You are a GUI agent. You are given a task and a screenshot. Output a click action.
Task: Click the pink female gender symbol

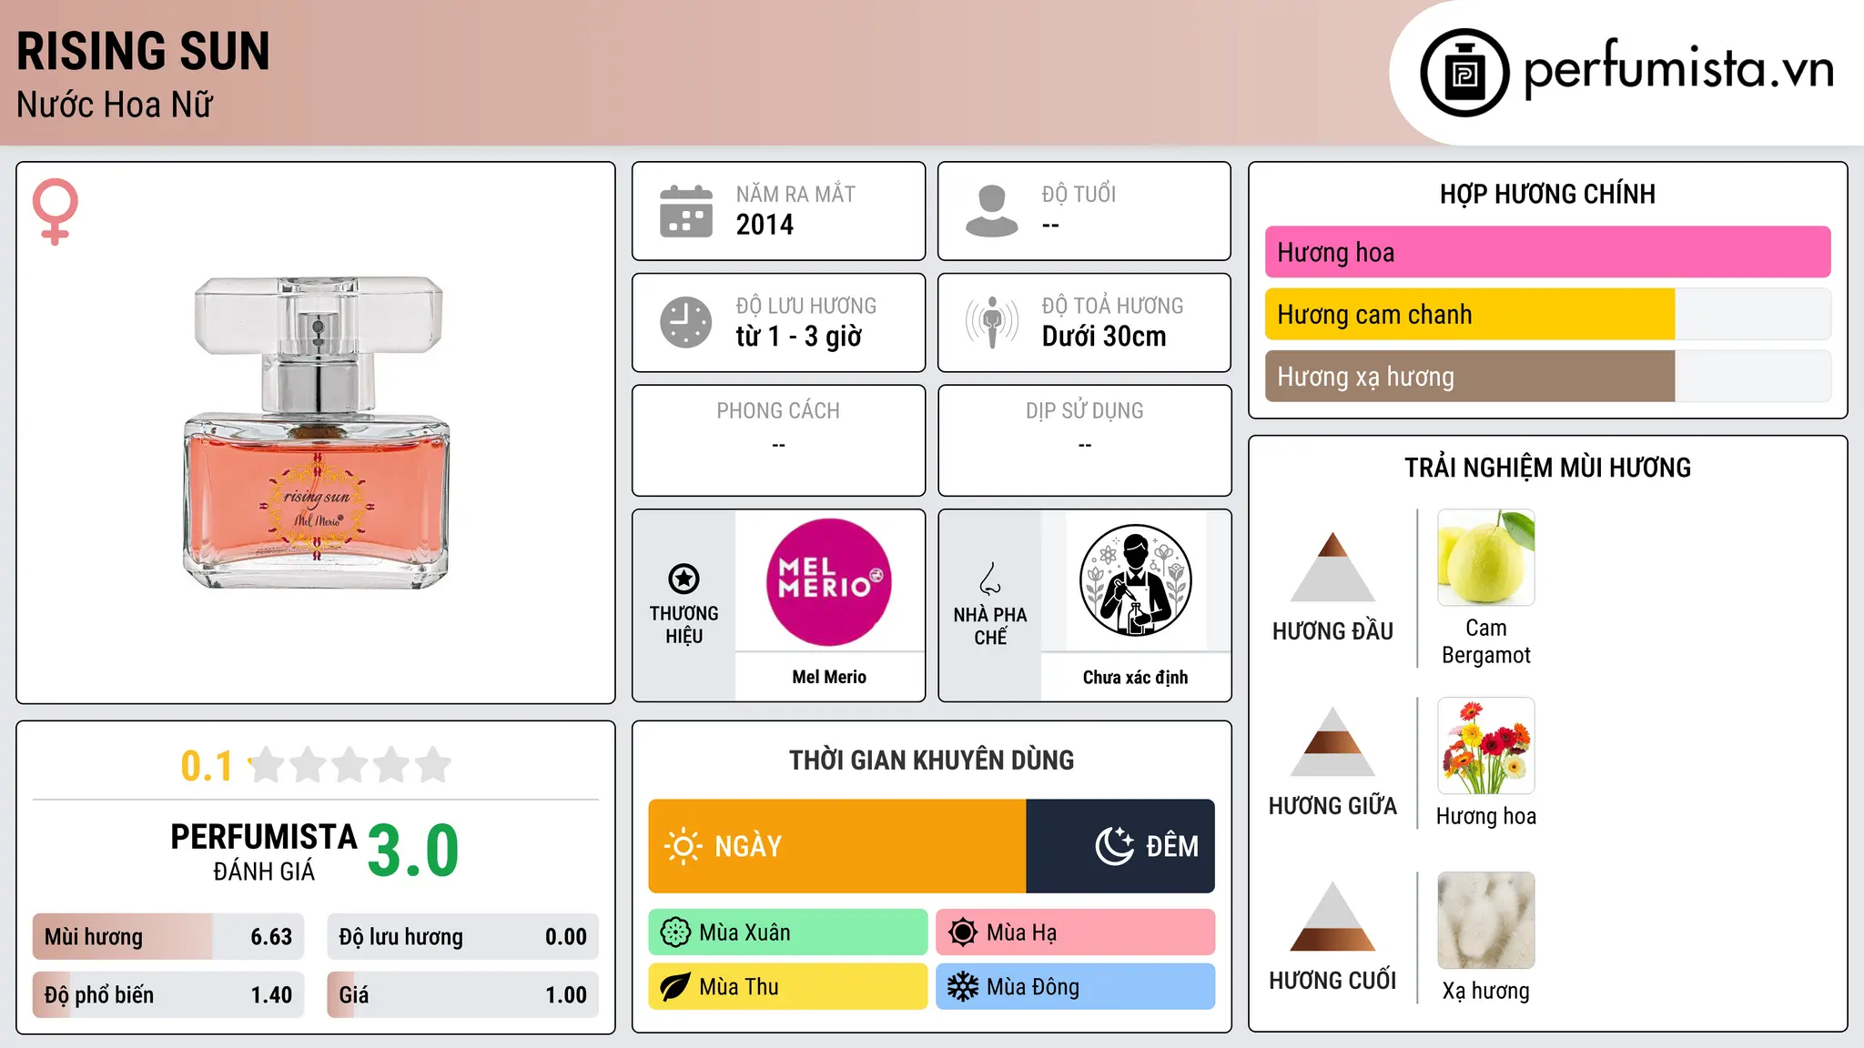pos(56,212)
